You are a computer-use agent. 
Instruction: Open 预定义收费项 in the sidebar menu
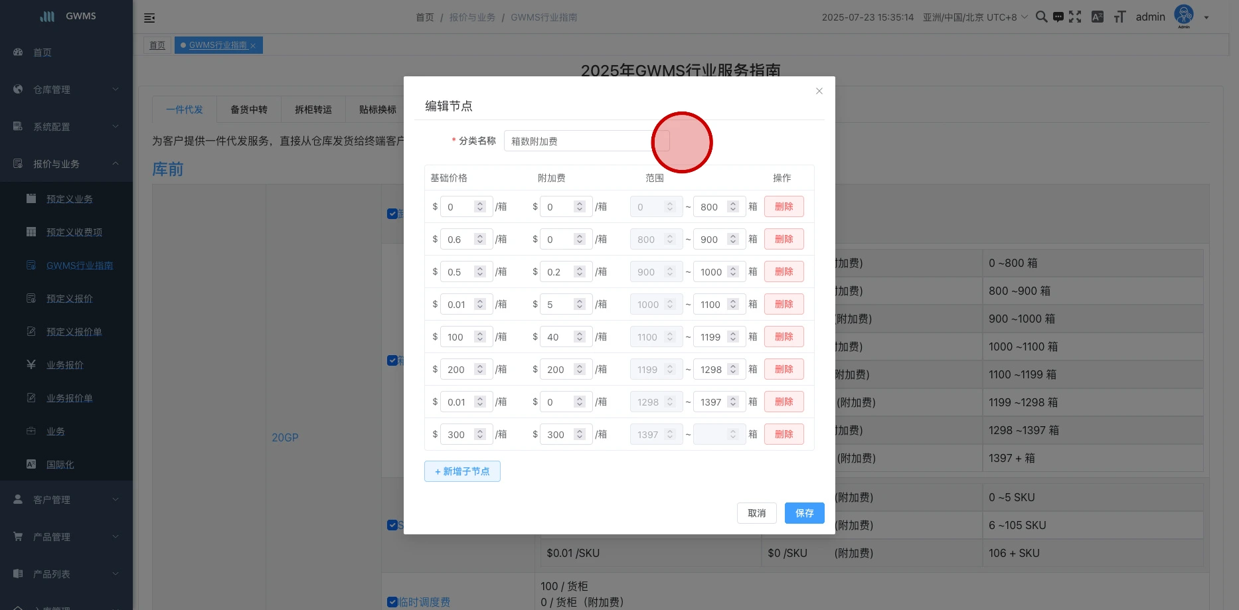tap(74, 232)
